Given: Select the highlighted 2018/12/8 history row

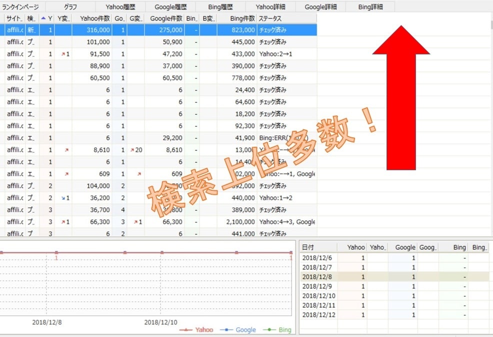Looking at the screenshot, I should 394,277.
